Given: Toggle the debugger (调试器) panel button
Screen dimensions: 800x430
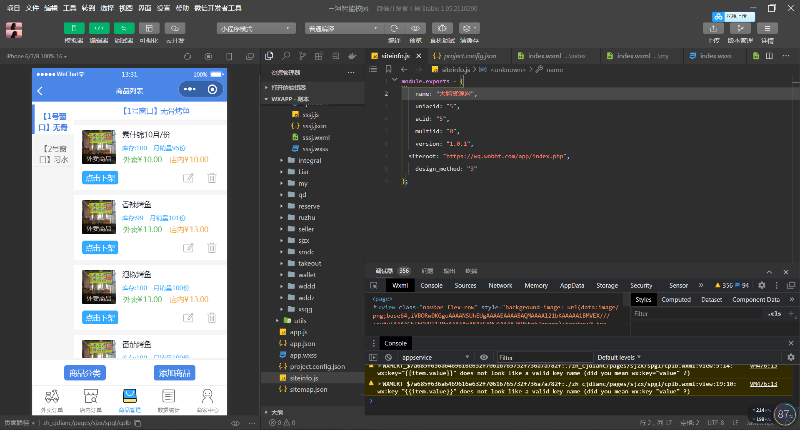Looking at the screenshot, I should pos(124,28).
